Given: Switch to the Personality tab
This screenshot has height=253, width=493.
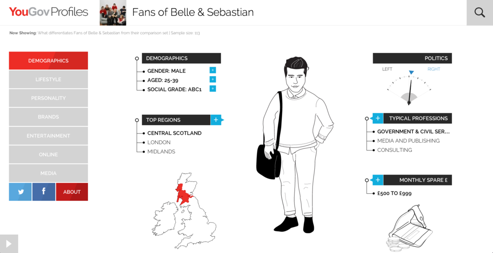Looking at the screenshot, I should tap(48, 98).
